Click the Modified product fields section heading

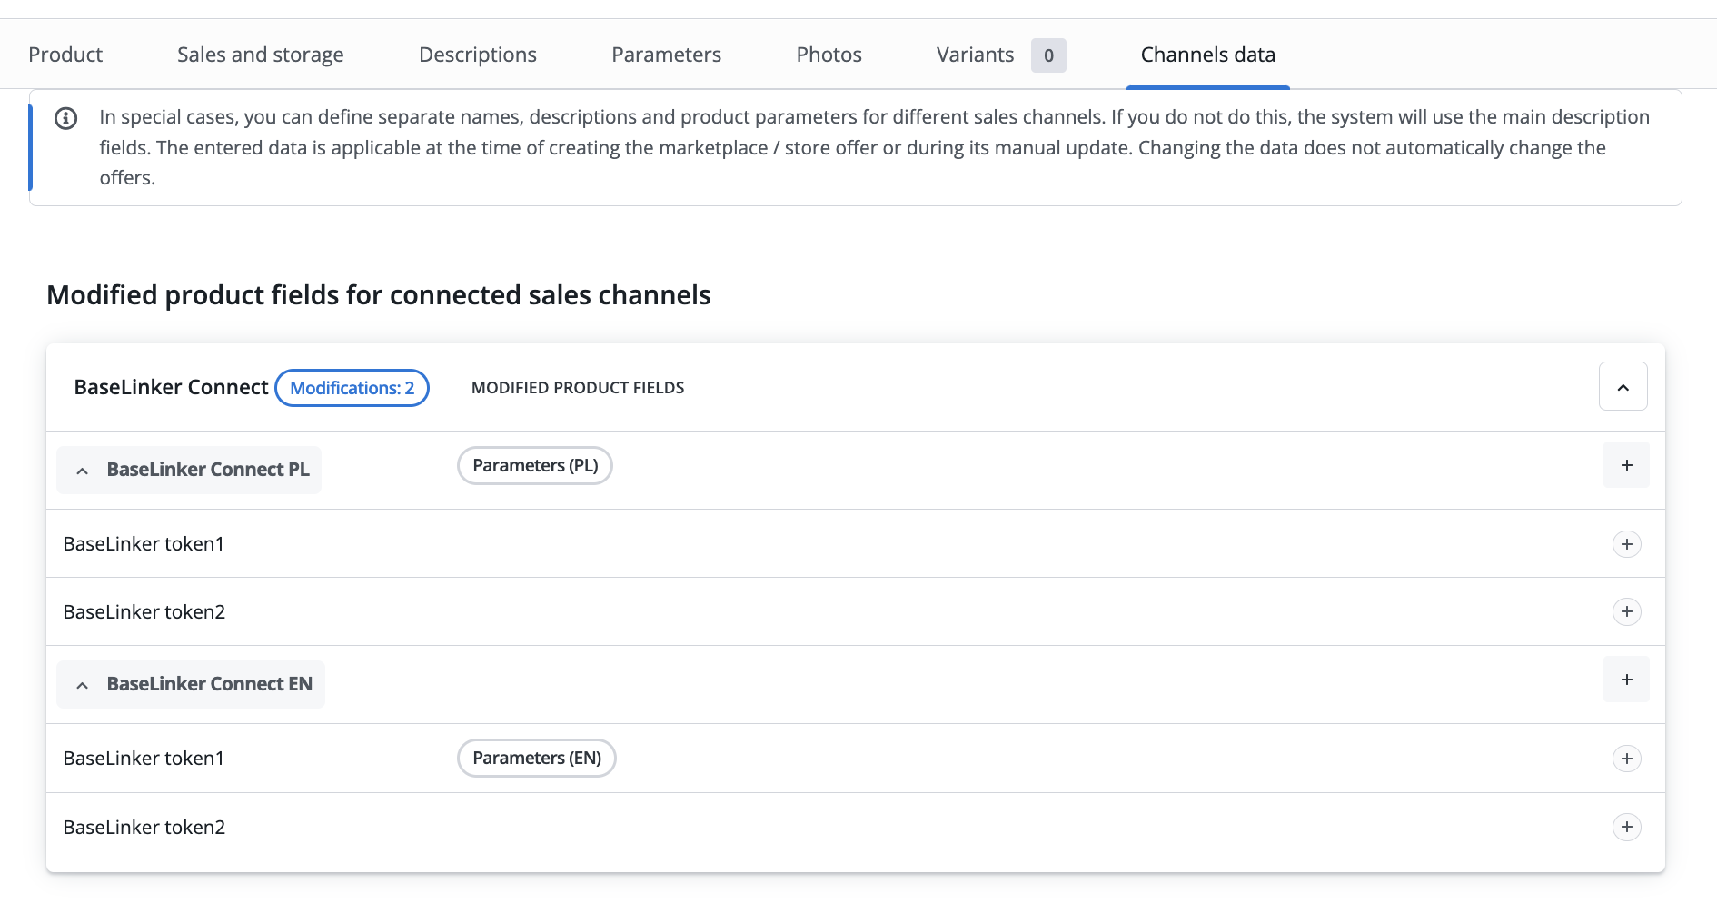pos(379,295)
